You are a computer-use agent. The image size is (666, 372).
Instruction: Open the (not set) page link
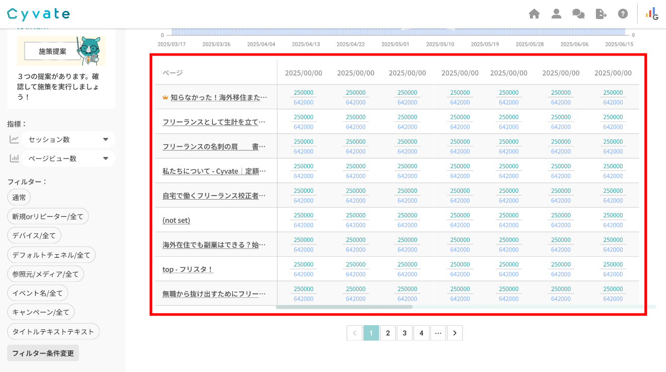(176, 220)
